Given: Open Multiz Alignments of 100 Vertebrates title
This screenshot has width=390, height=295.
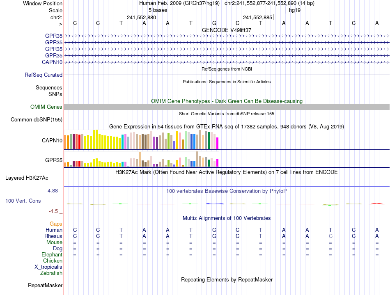Looking at the screenshot, I should point(227,218).
